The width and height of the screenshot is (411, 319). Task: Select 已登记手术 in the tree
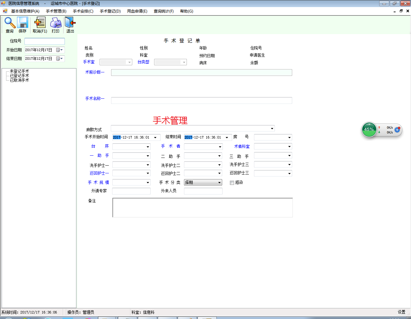pyautogui.click(x=19, y=76)
